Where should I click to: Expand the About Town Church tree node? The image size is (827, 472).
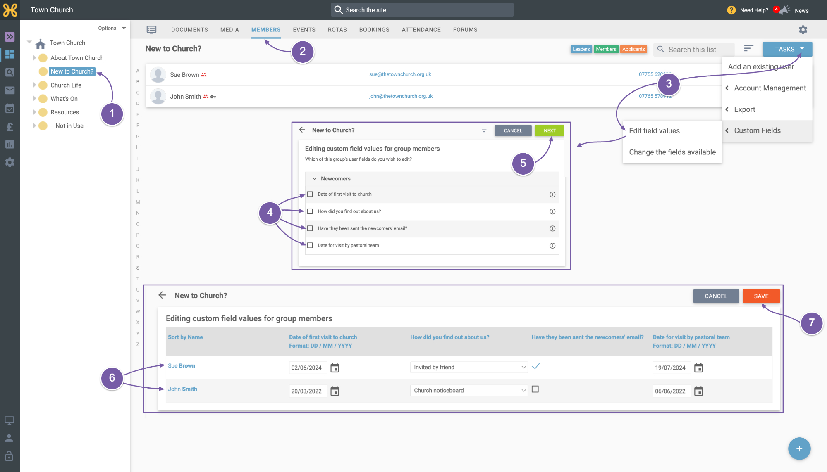34,58
